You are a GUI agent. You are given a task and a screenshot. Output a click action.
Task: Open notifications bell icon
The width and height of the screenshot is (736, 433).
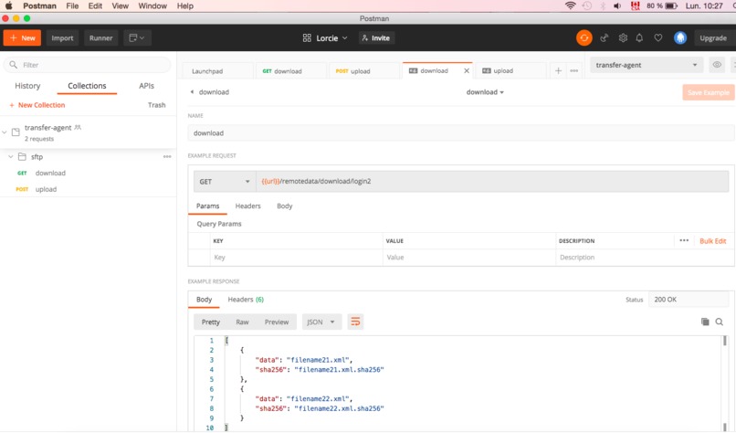point(639,38)
